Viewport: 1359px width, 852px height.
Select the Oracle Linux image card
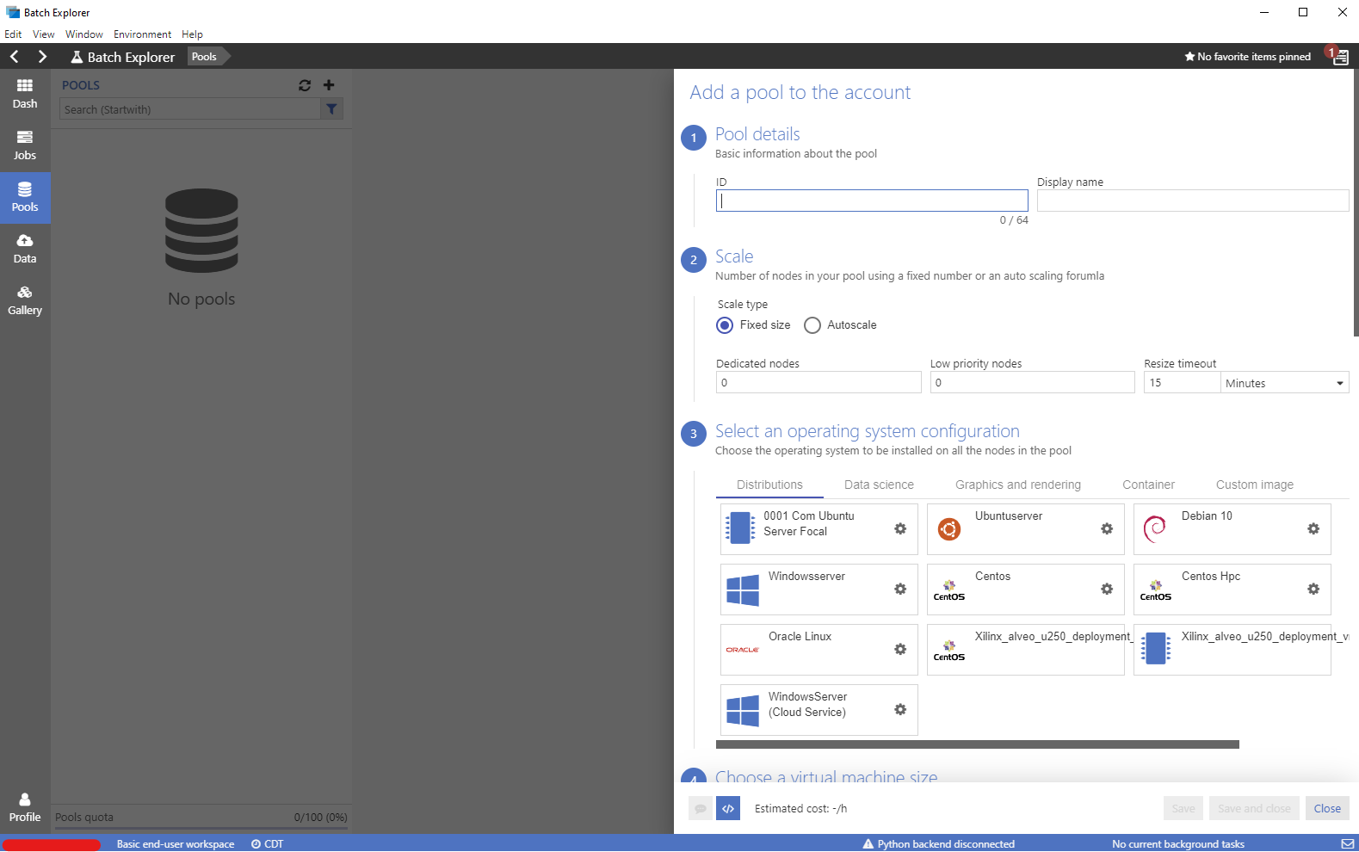(818, 649)
